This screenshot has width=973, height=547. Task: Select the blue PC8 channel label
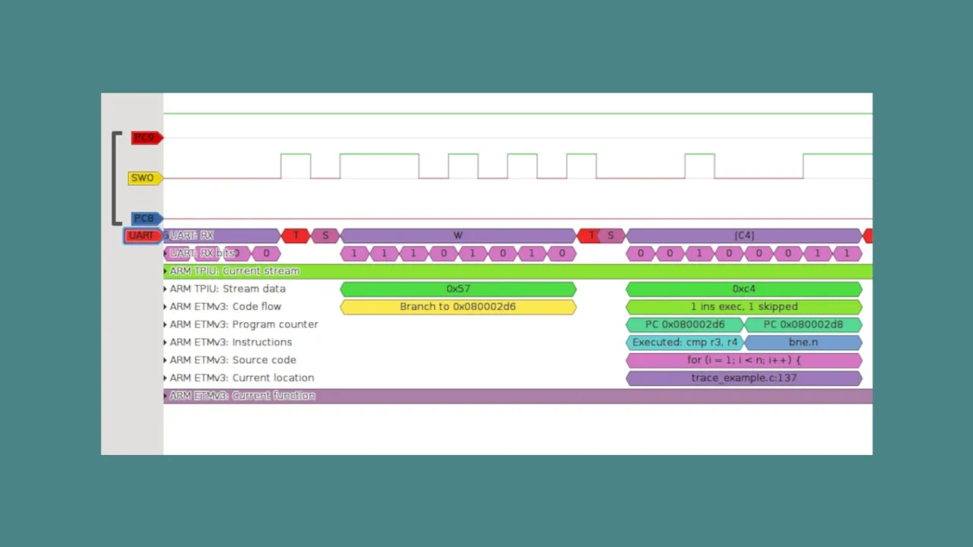coord(146,219)
